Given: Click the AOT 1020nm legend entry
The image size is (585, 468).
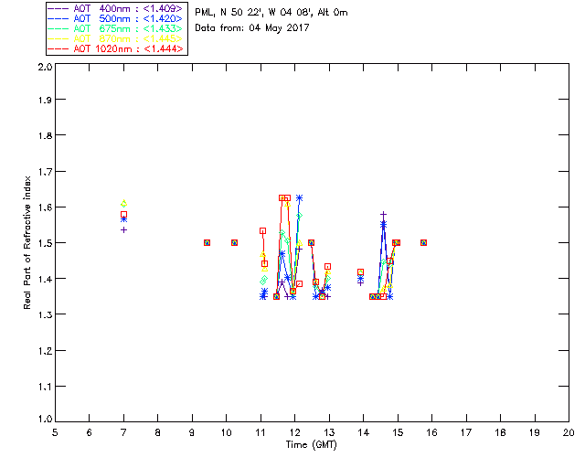Looking at the screenshot, I should [x=116, y=48].
